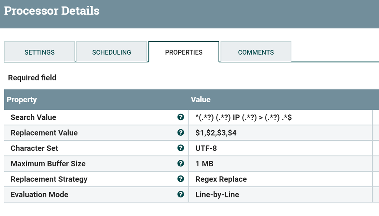Screen dimensions: 379x216
Task: Go to the Comments tab
Action: (256, 52)
